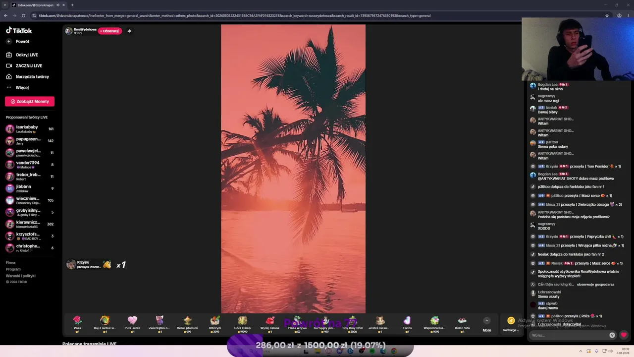The width and height of the screenshot is (634, 357).
Task: Open the grubyisilny live stream
Action: 30,212
